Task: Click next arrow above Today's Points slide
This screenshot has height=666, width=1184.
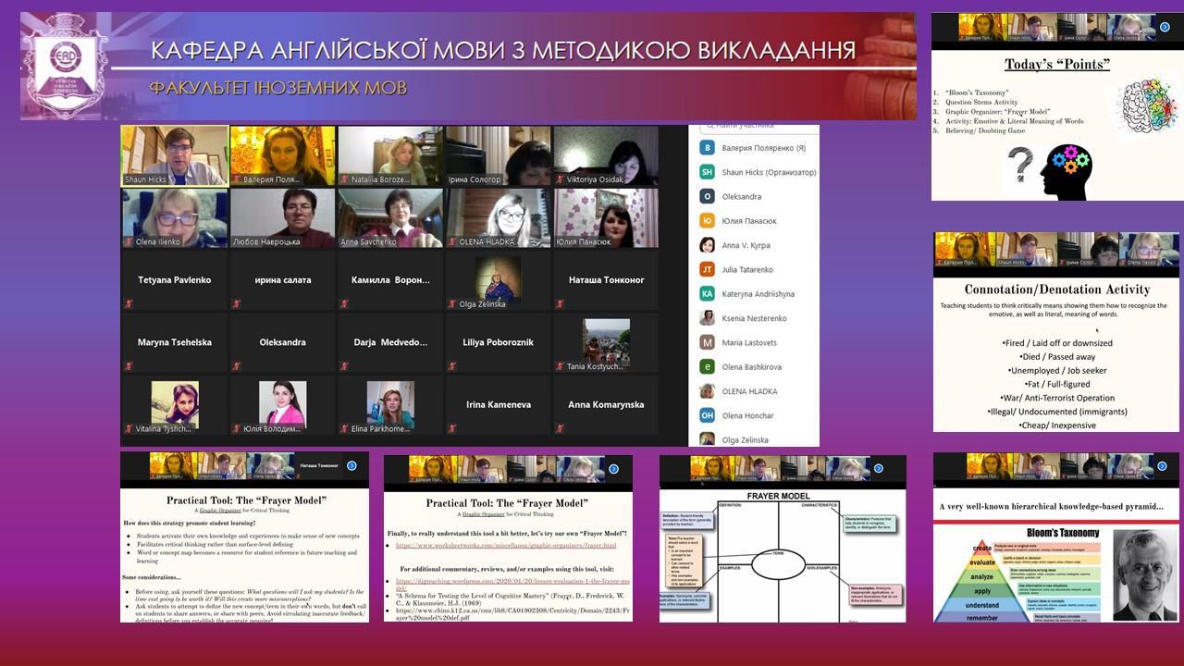Action: (x=1165, y=27)
